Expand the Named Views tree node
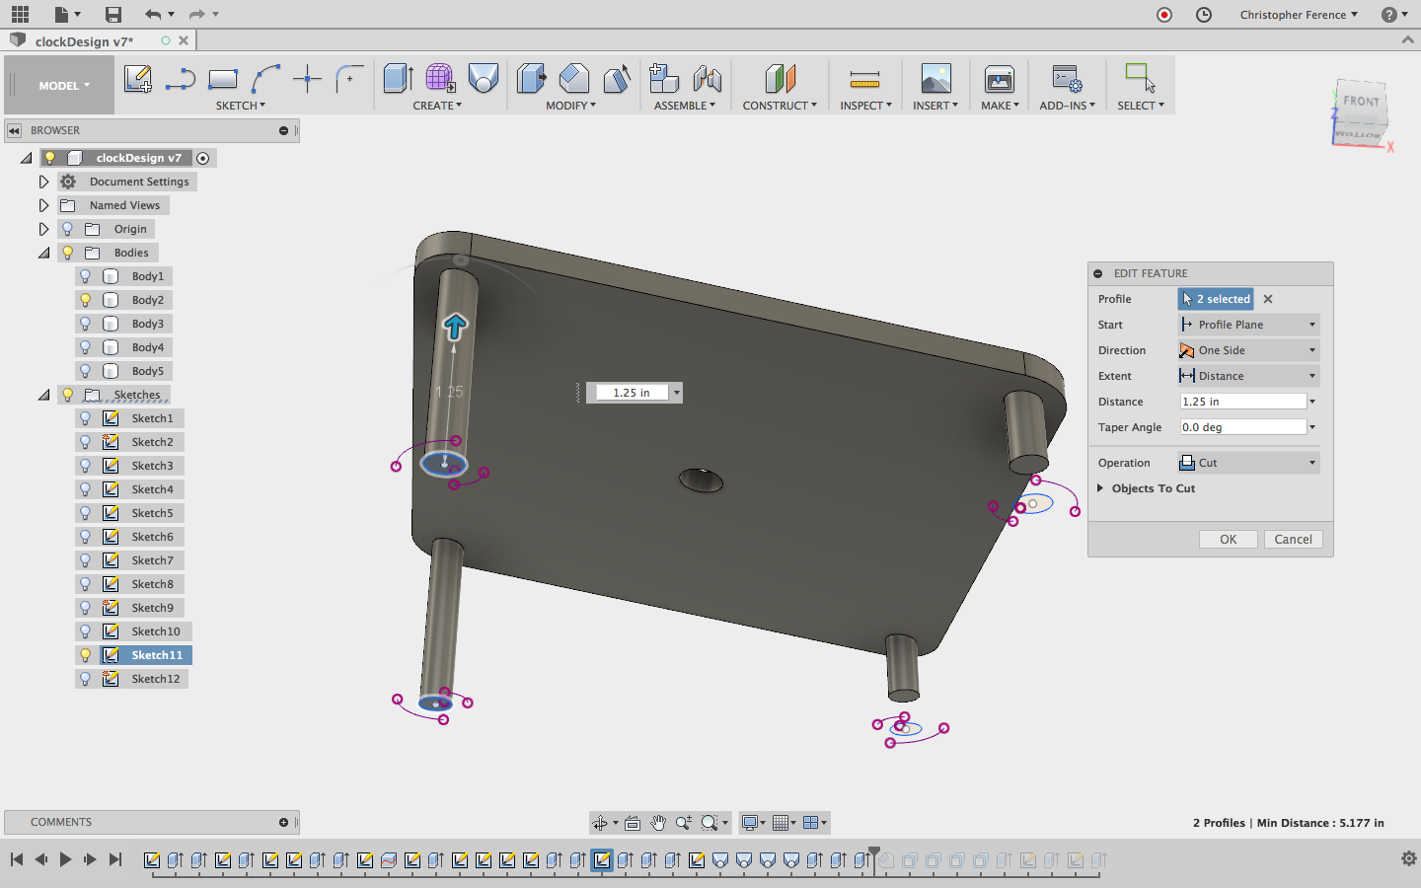 (x=43, y=205)
